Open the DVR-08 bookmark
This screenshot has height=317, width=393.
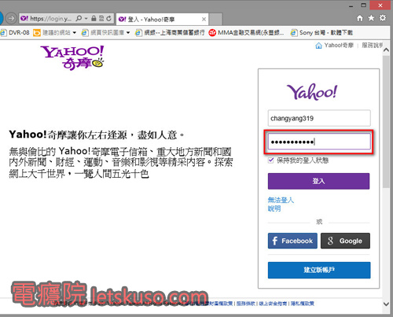coord(15,33)
